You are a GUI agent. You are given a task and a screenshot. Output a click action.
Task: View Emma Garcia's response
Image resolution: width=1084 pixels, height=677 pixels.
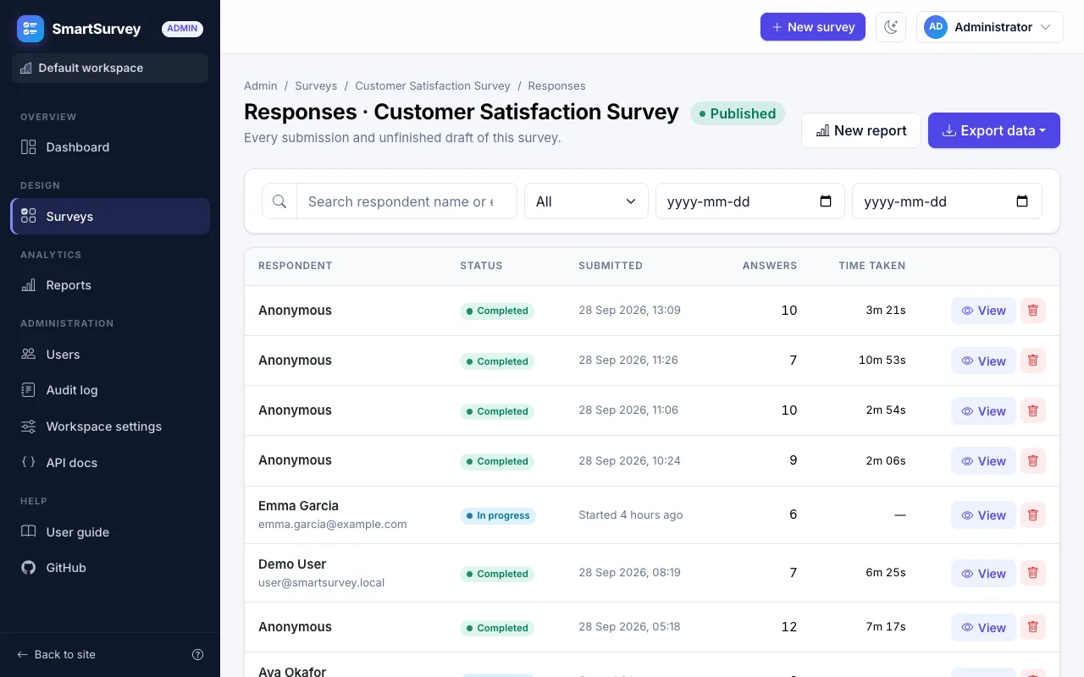pos(983,515)
